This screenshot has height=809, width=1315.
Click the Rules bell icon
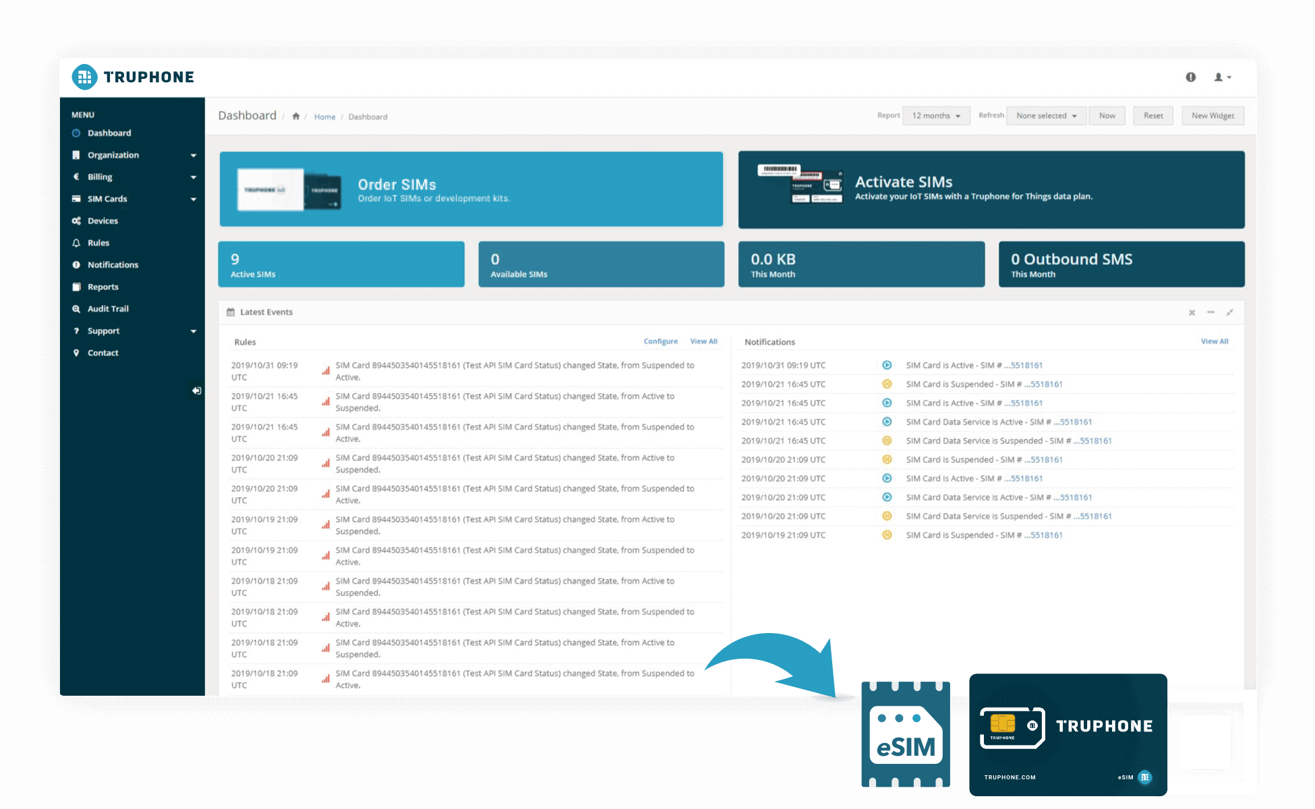pyautogui.click(x=76, y=243)
